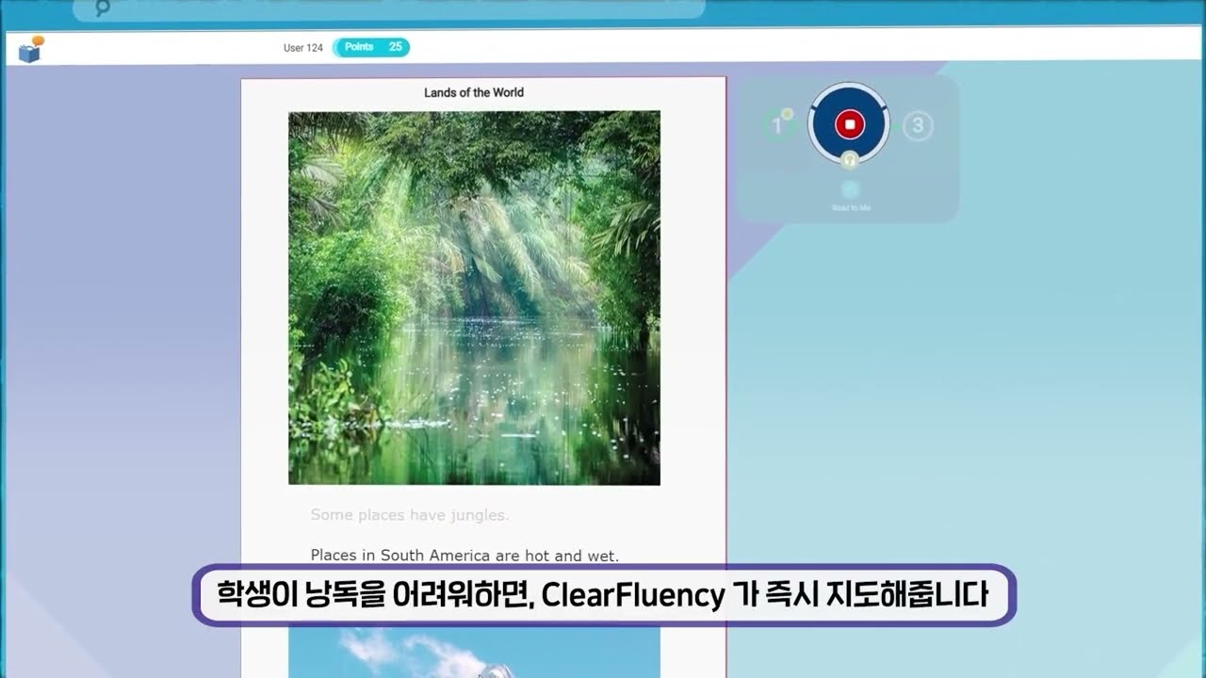Select step 1 circle
The height and width of the screenshot is (678, 1206).
(778, 125)
